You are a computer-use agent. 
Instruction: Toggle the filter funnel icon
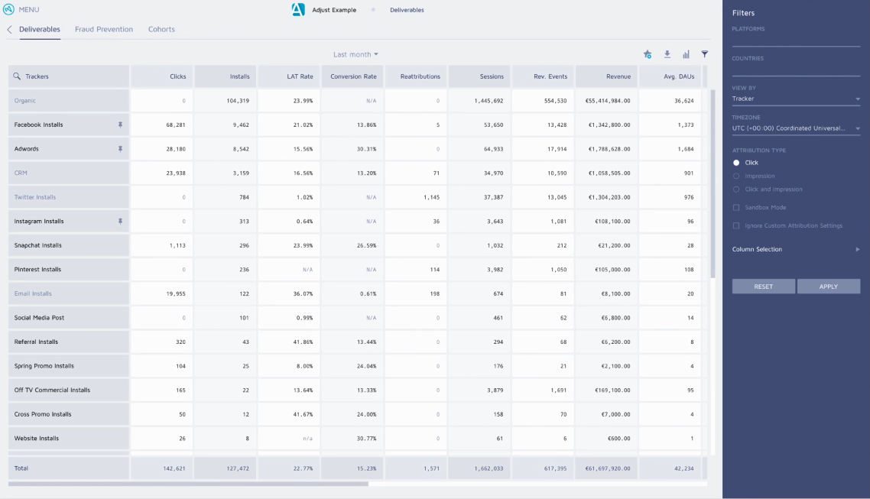(705, 54)
